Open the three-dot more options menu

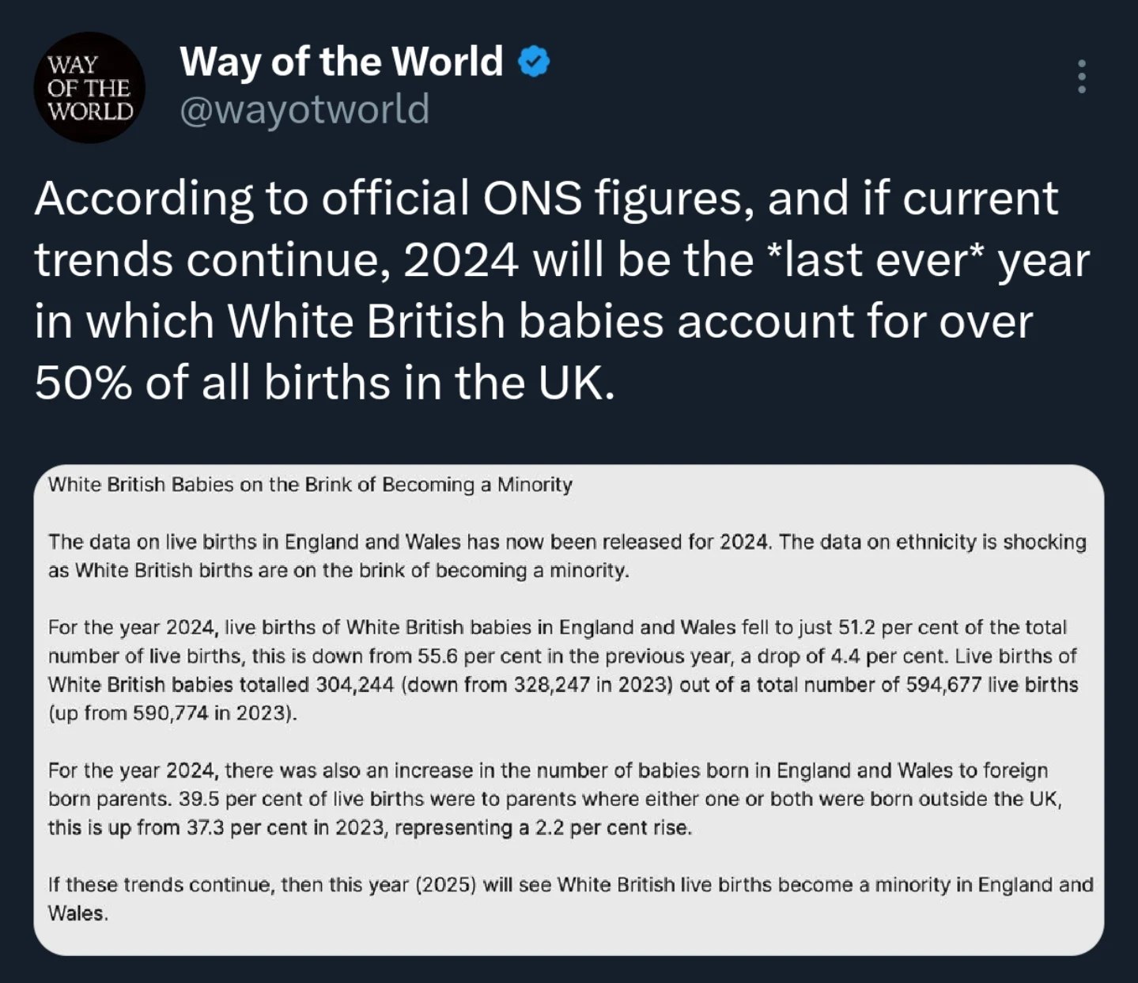(1081, 76)
